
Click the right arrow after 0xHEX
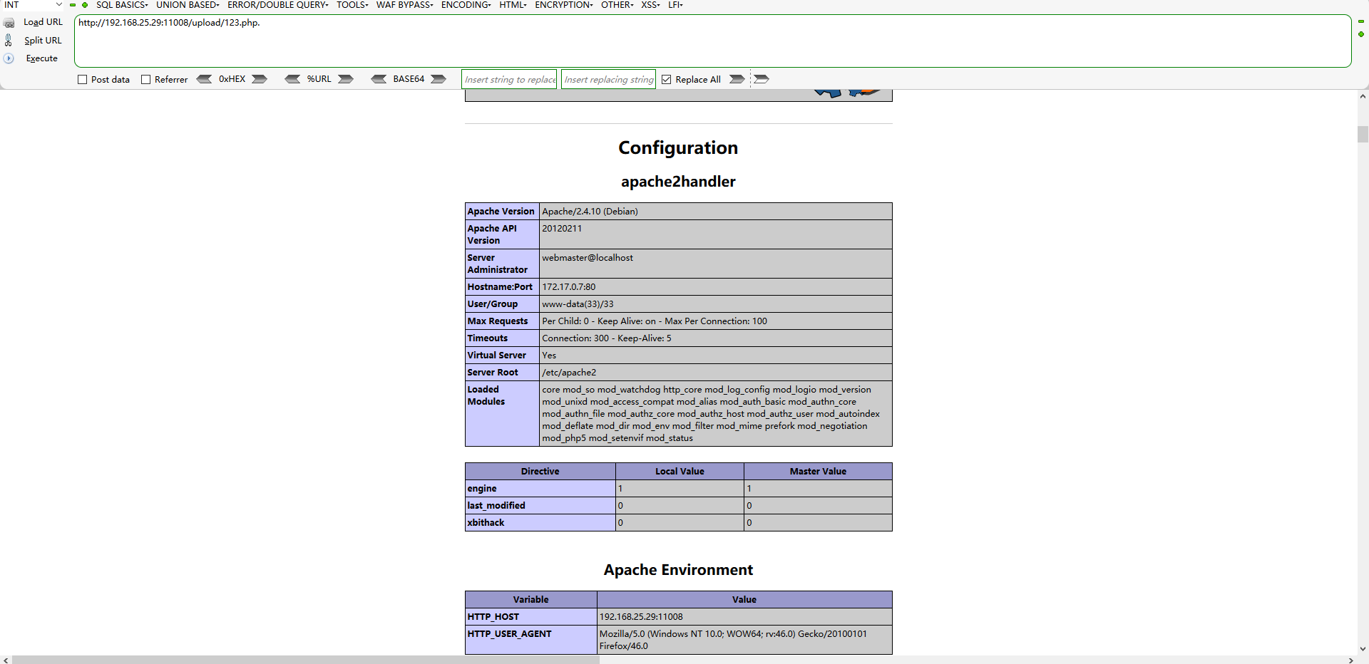(x=260, y=79)
